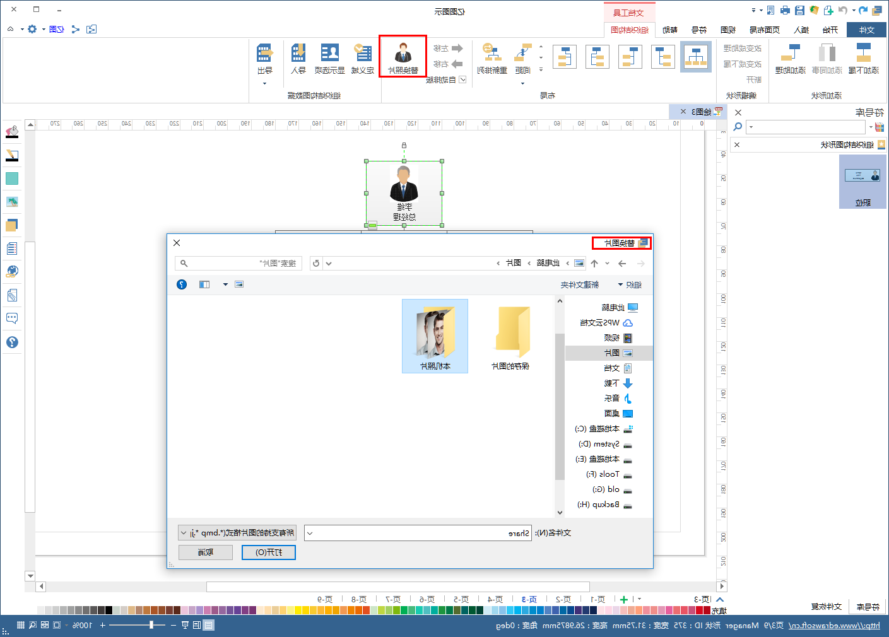
Task: Click the save floppy disk icon in quick access toolbar
Action: [x=799, y=11]
